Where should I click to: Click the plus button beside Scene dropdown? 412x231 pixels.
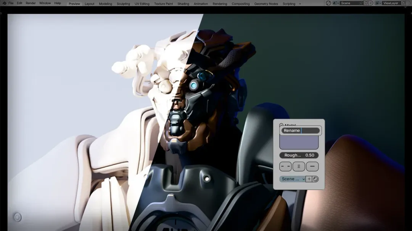[x=309, y=179]
